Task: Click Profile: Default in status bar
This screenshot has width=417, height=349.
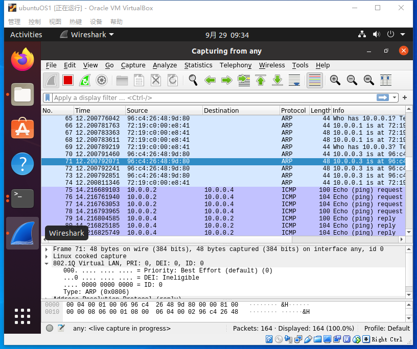Action: 387,329
